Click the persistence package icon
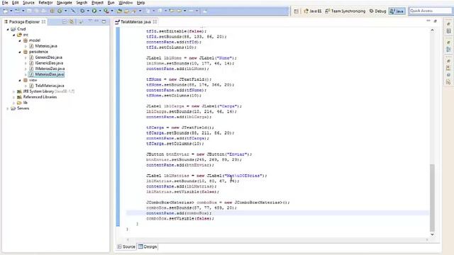The height and width of the screenshot is (255, 454). [x=26, y=52]
